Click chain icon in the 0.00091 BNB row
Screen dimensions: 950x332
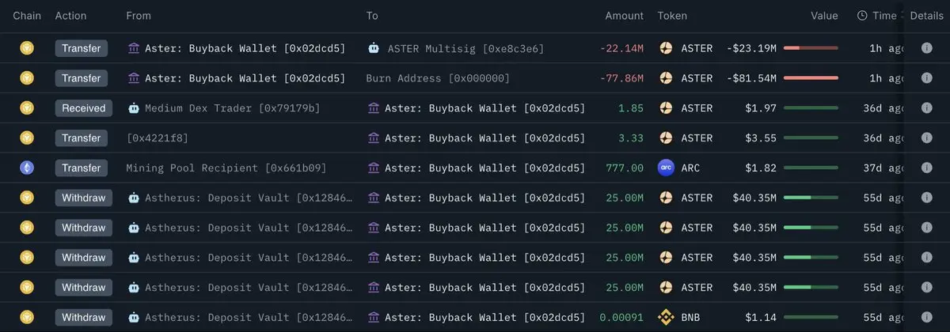coord(27,318)
